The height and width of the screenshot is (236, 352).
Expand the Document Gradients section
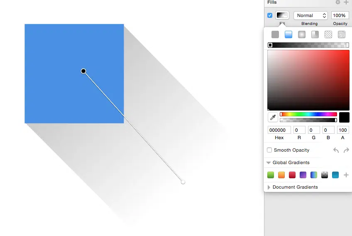click(x=269, y=187)
